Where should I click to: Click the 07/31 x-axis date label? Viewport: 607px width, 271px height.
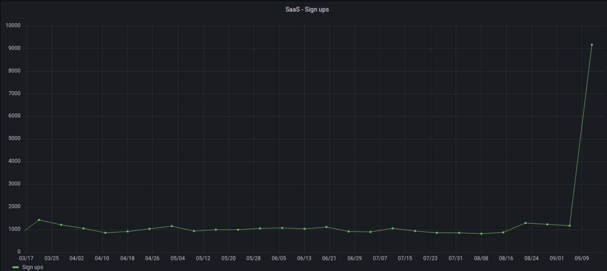pos(456,258)
